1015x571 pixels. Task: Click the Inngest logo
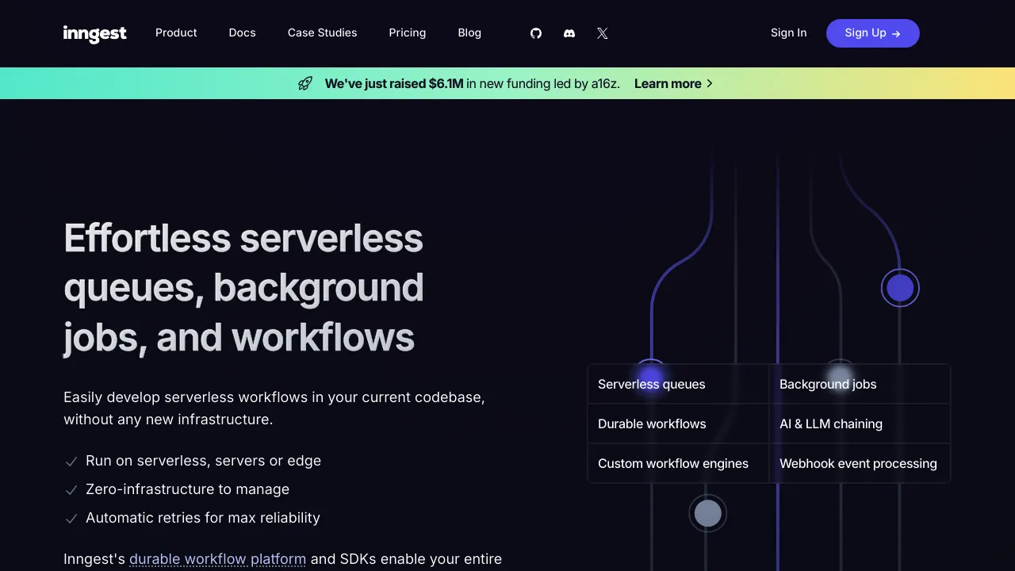click(x=95, y=33)
